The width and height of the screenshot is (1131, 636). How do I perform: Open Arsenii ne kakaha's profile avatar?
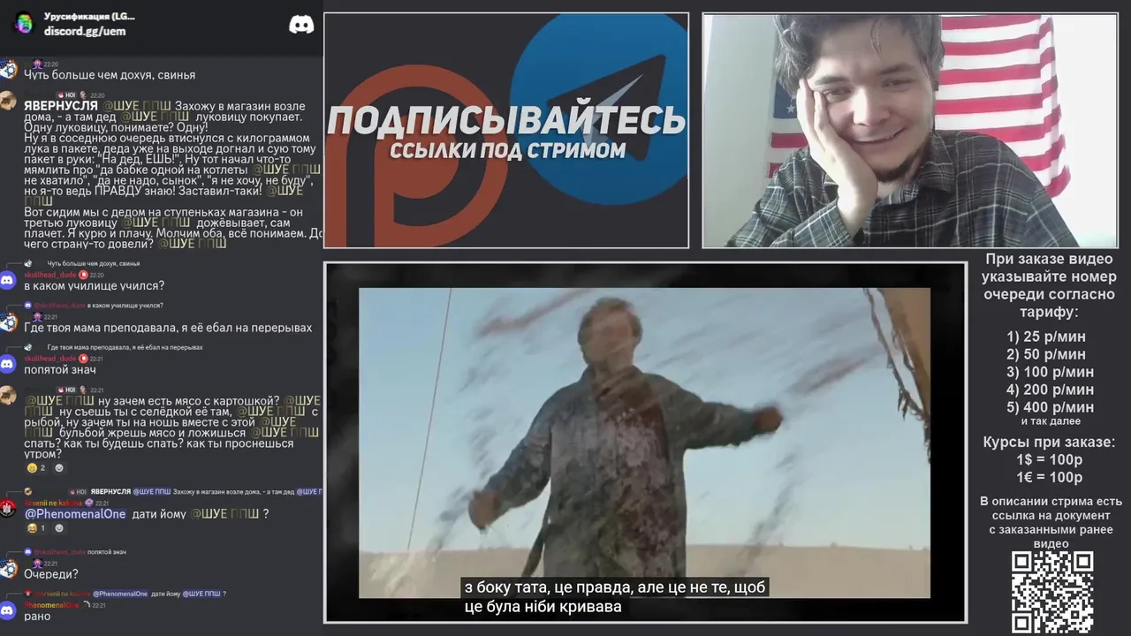8,508
